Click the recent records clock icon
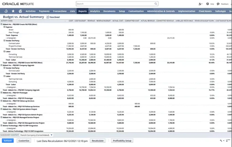Screen dimensions: 232x147 pos(6,11)
